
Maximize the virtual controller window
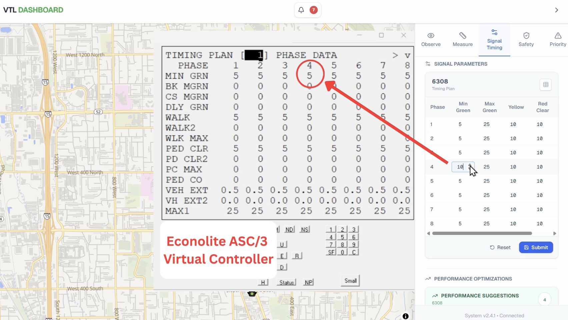381,35
